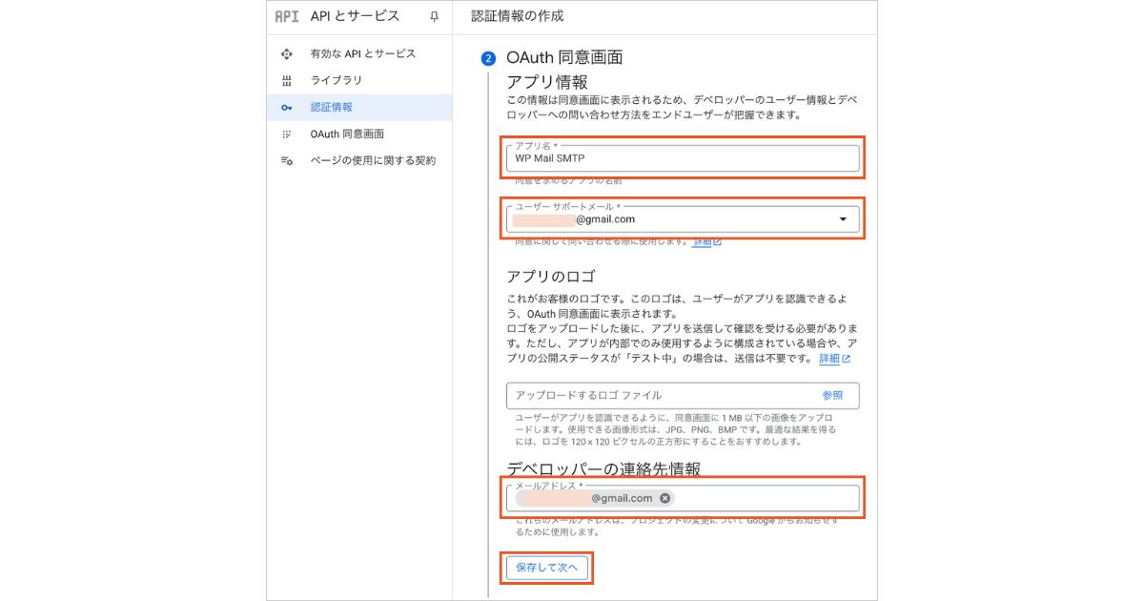Focus the アプリ名 text field

coord(682,158)
